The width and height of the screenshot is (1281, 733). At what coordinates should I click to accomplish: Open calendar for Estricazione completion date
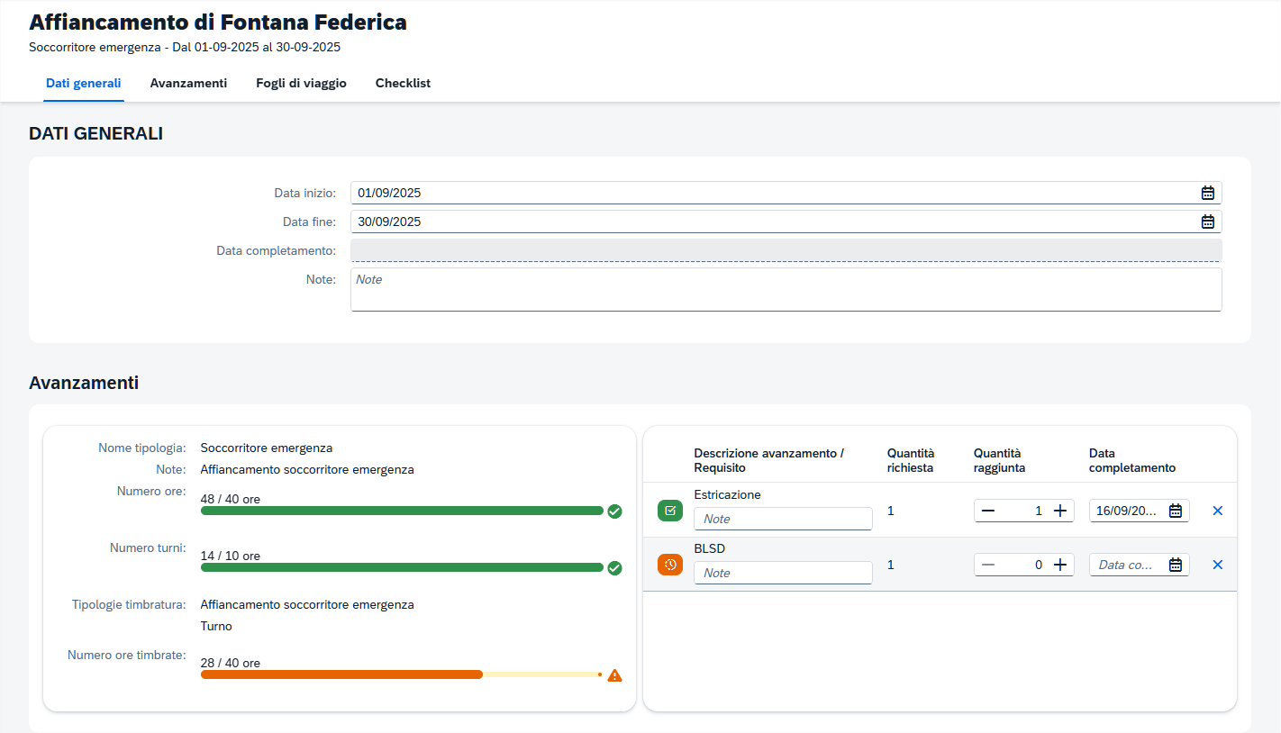(x=1175, y=511)
